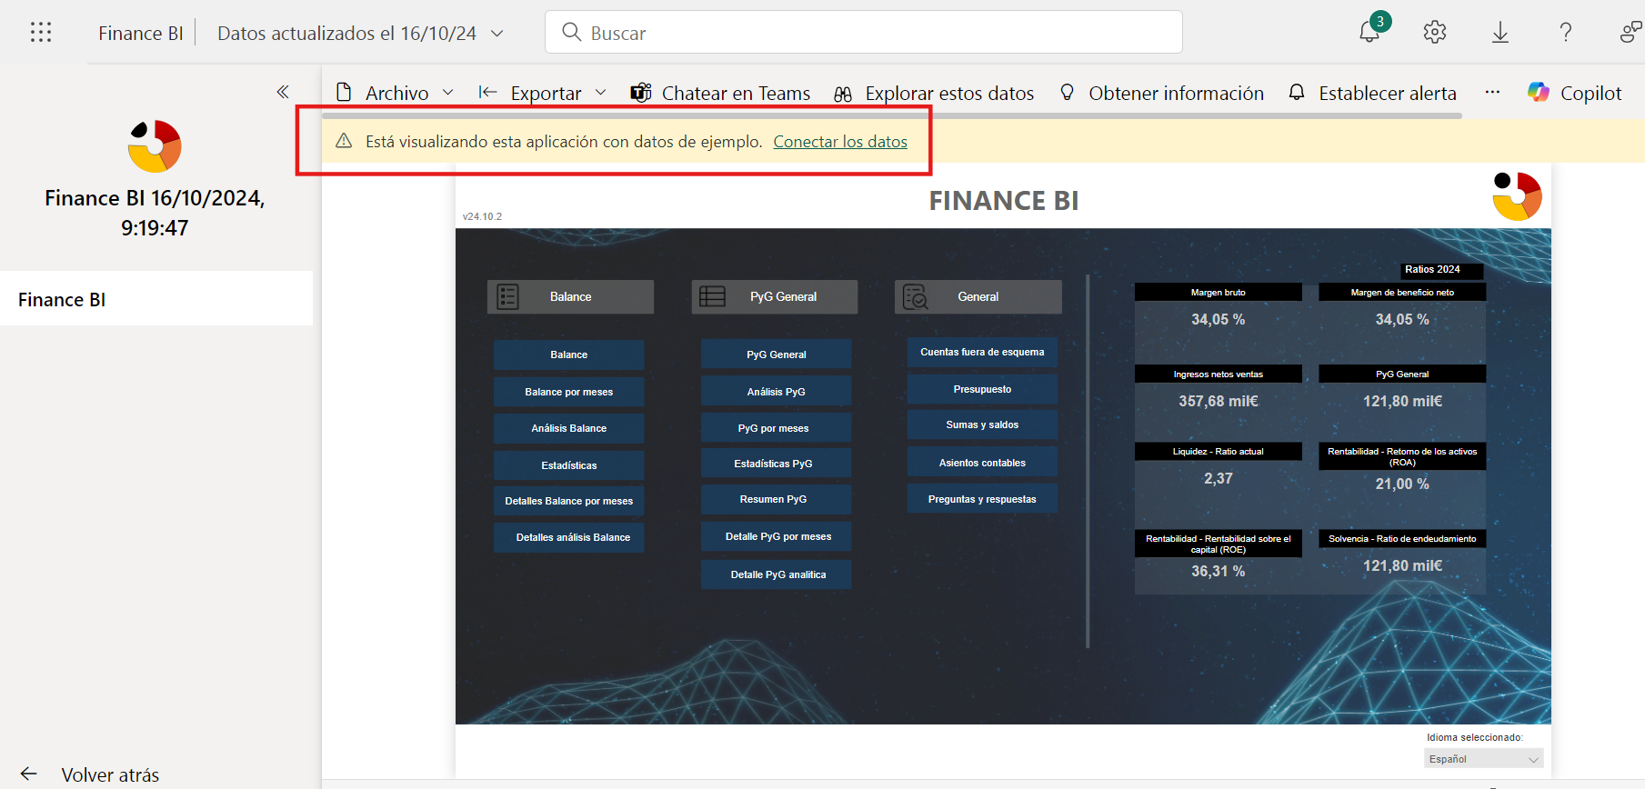Follow the Conectar los datos link

tap(840, 142)
